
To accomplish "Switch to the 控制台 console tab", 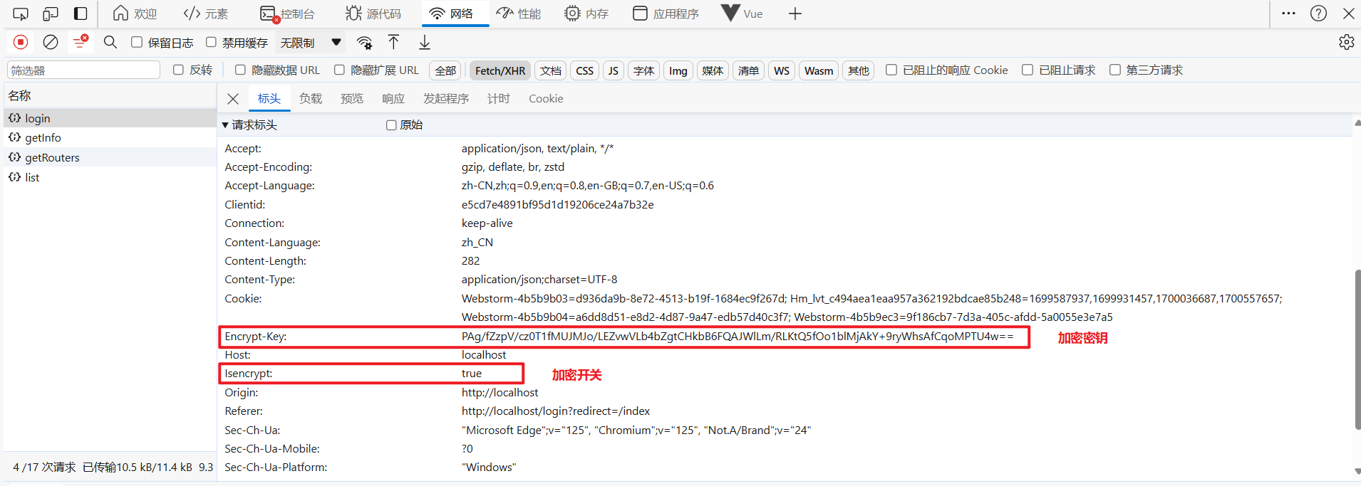I will tap(287, 14).
